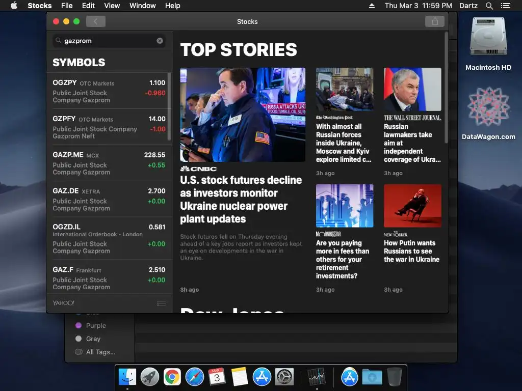Click the Dartz user name in menu bar
Image resolution: width=522 pixels, height=391 pixels.
coord(468,6)
